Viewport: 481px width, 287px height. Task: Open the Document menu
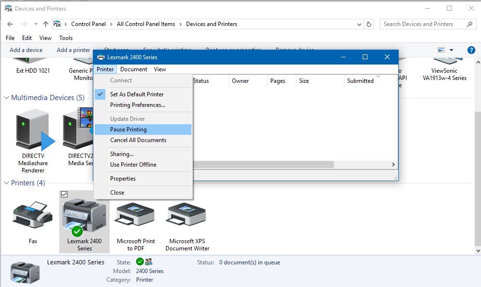click(x=133, y=69)
